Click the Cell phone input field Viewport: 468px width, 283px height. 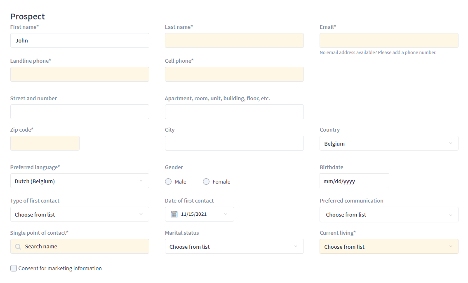234,74
